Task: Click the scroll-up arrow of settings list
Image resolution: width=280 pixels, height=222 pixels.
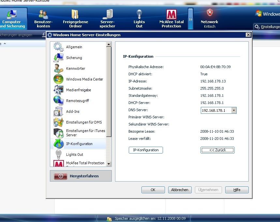Action: pos(109,44)
